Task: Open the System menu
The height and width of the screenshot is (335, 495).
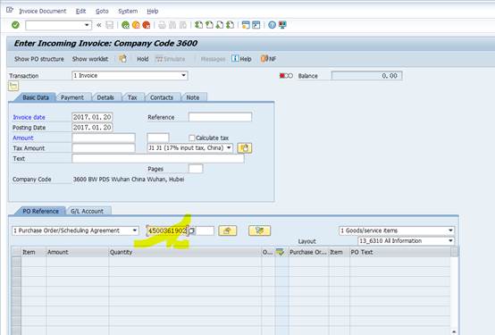Action: pyautogui.click(x=128, y=11)
